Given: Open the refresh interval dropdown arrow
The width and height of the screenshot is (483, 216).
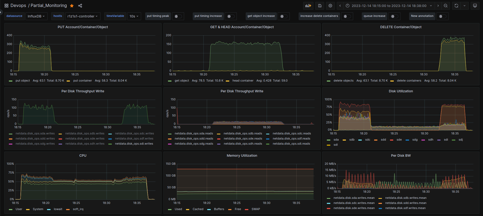Looking at the screenshot, I should pyautogui.click(x=464, y=6).
